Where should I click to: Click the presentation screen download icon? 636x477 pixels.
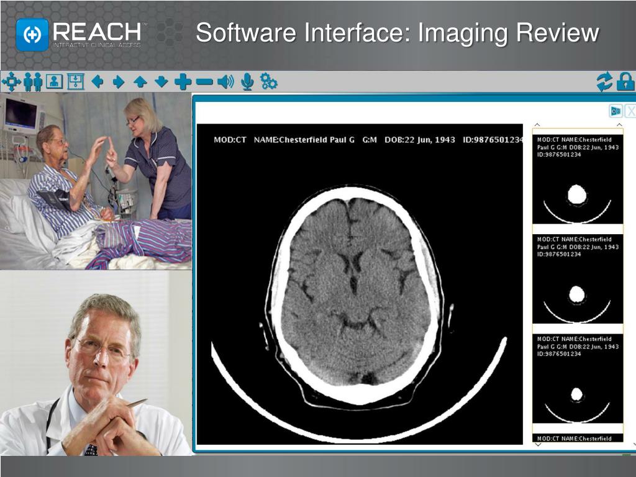[75, 81]
